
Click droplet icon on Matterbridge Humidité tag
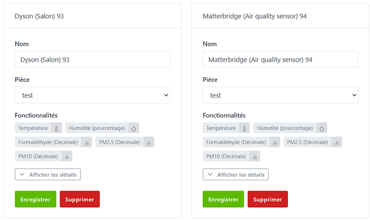pyautogui.click(x=321, y=128)
